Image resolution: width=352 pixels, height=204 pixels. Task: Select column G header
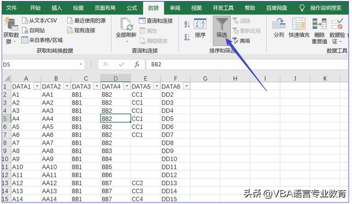click(205, 78)
